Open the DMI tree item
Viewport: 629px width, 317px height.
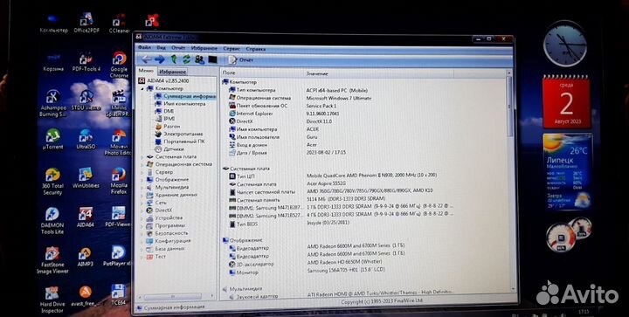[164, 112]
